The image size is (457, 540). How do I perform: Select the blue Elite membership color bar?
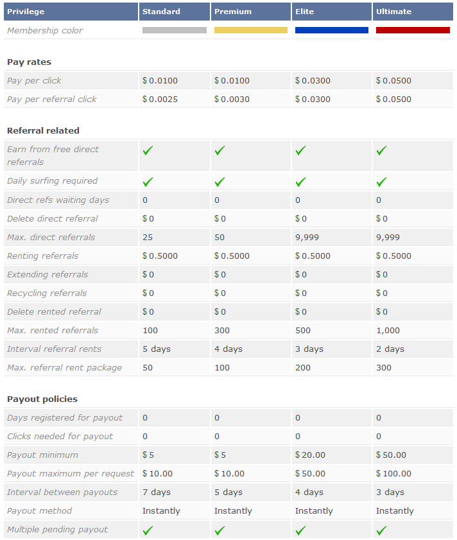click(332, 30)
